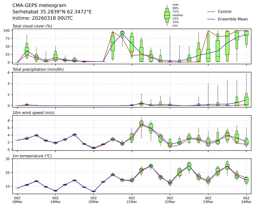Image resolution: width=255 pixels, height=207 pixels.
Task: Click the Initime 20260318 00UTC text
Action: click(43, 18)
